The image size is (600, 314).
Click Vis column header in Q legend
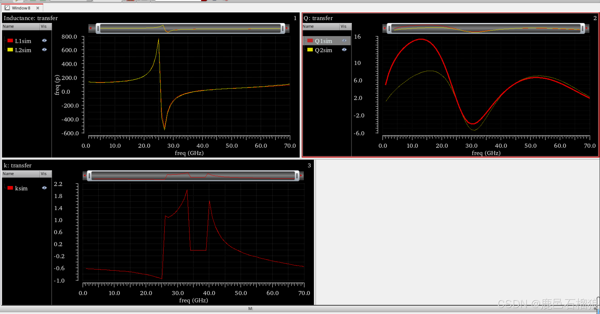(344, 26)
